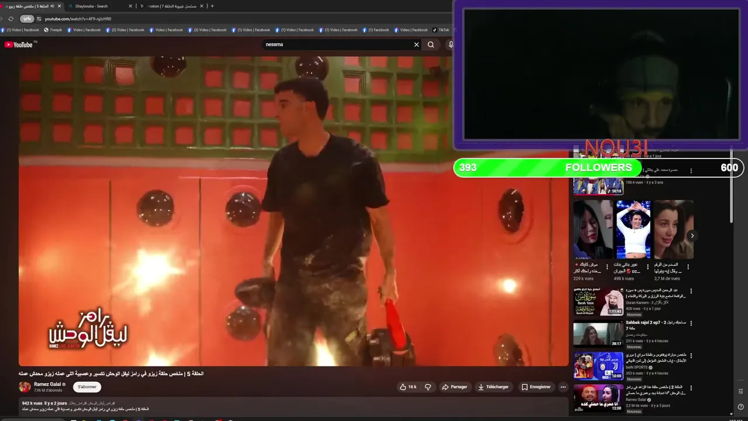Image resolution: width=748 pixels, height=421 pixels.
Task: Close the Dailymotion episode 7 tab
Action: 202,6
